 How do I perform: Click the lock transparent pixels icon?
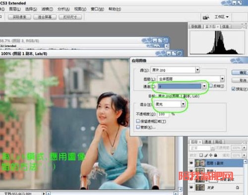(x=201, y=155)
